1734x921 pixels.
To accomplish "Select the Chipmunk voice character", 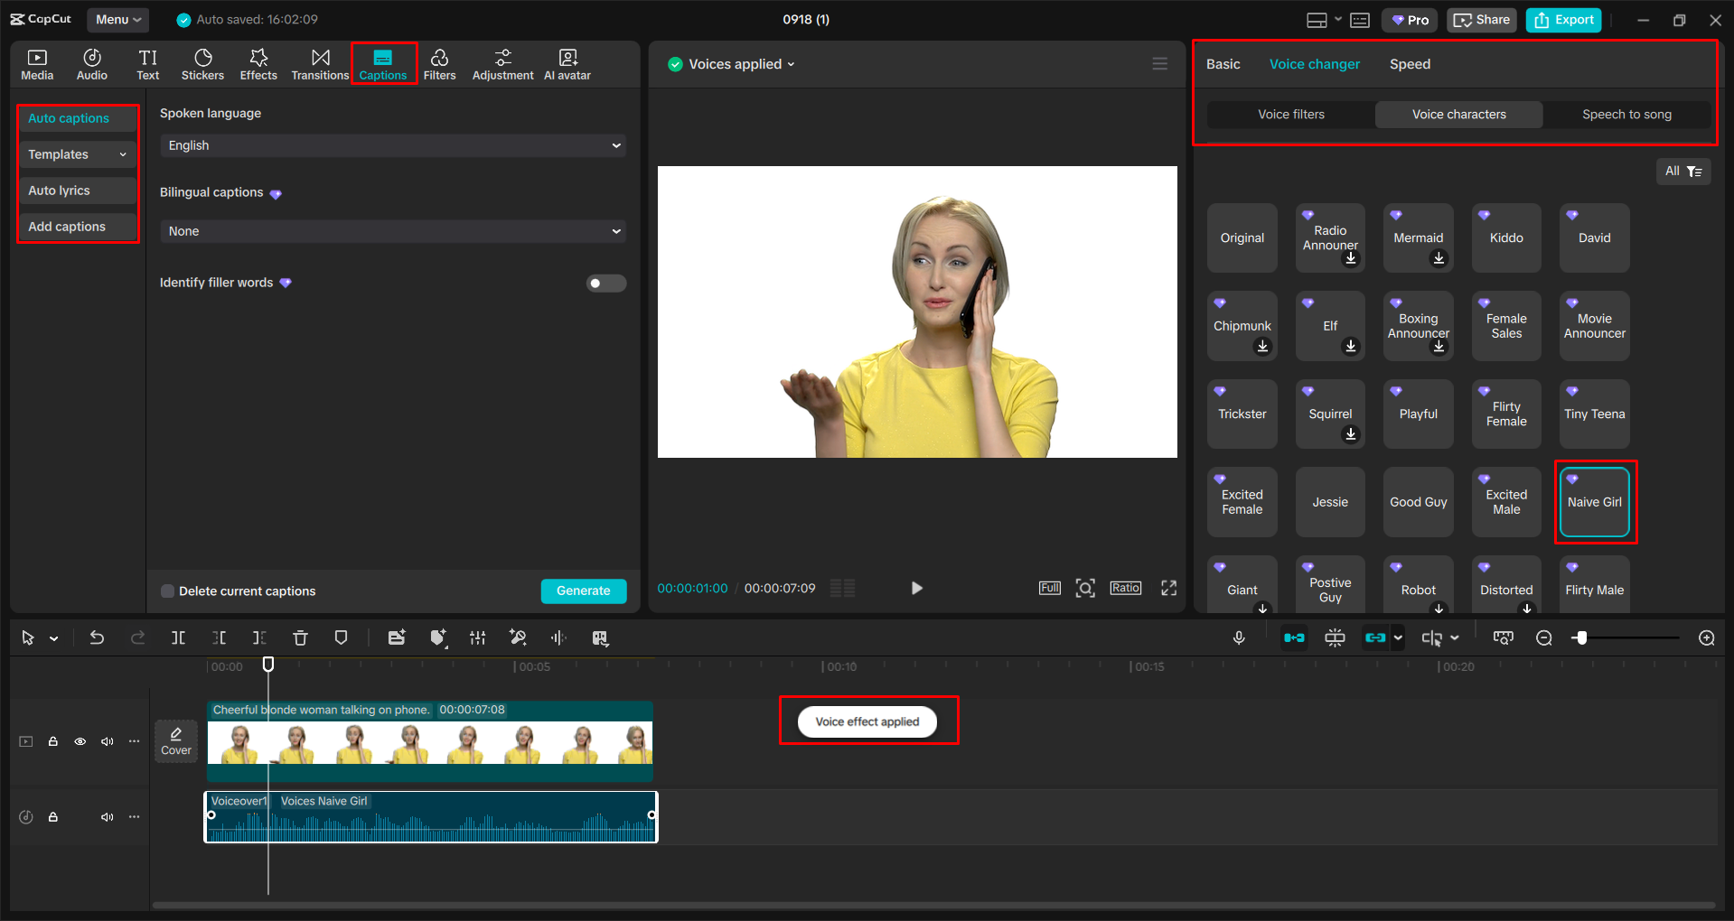I will point(1242,325).
